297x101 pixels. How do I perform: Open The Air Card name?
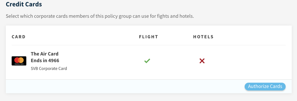pos(45,54)
